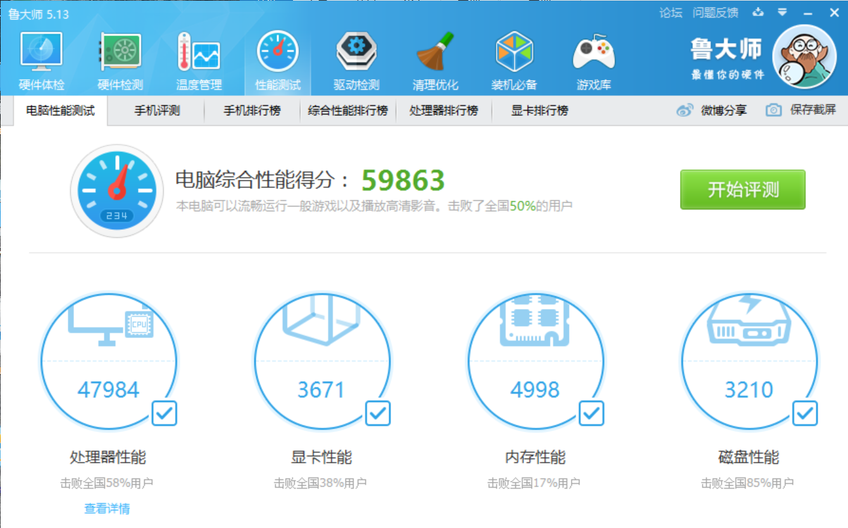Uncheck the 处理器性能 checkbox

[x=165, y=413]
